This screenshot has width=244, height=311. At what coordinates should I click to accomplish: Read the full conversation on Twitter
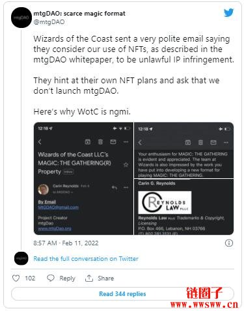tap(86, 259)
